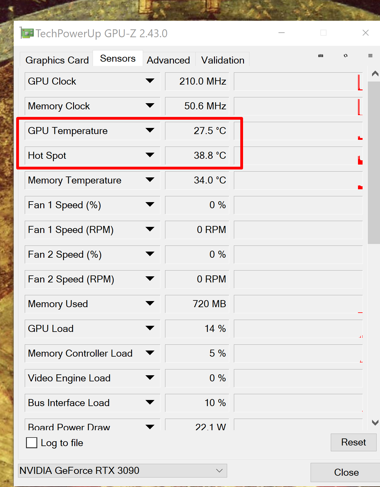Click the scroll down arrow
The width and height of the screenshot is (380, 487).
pos(375,423)
